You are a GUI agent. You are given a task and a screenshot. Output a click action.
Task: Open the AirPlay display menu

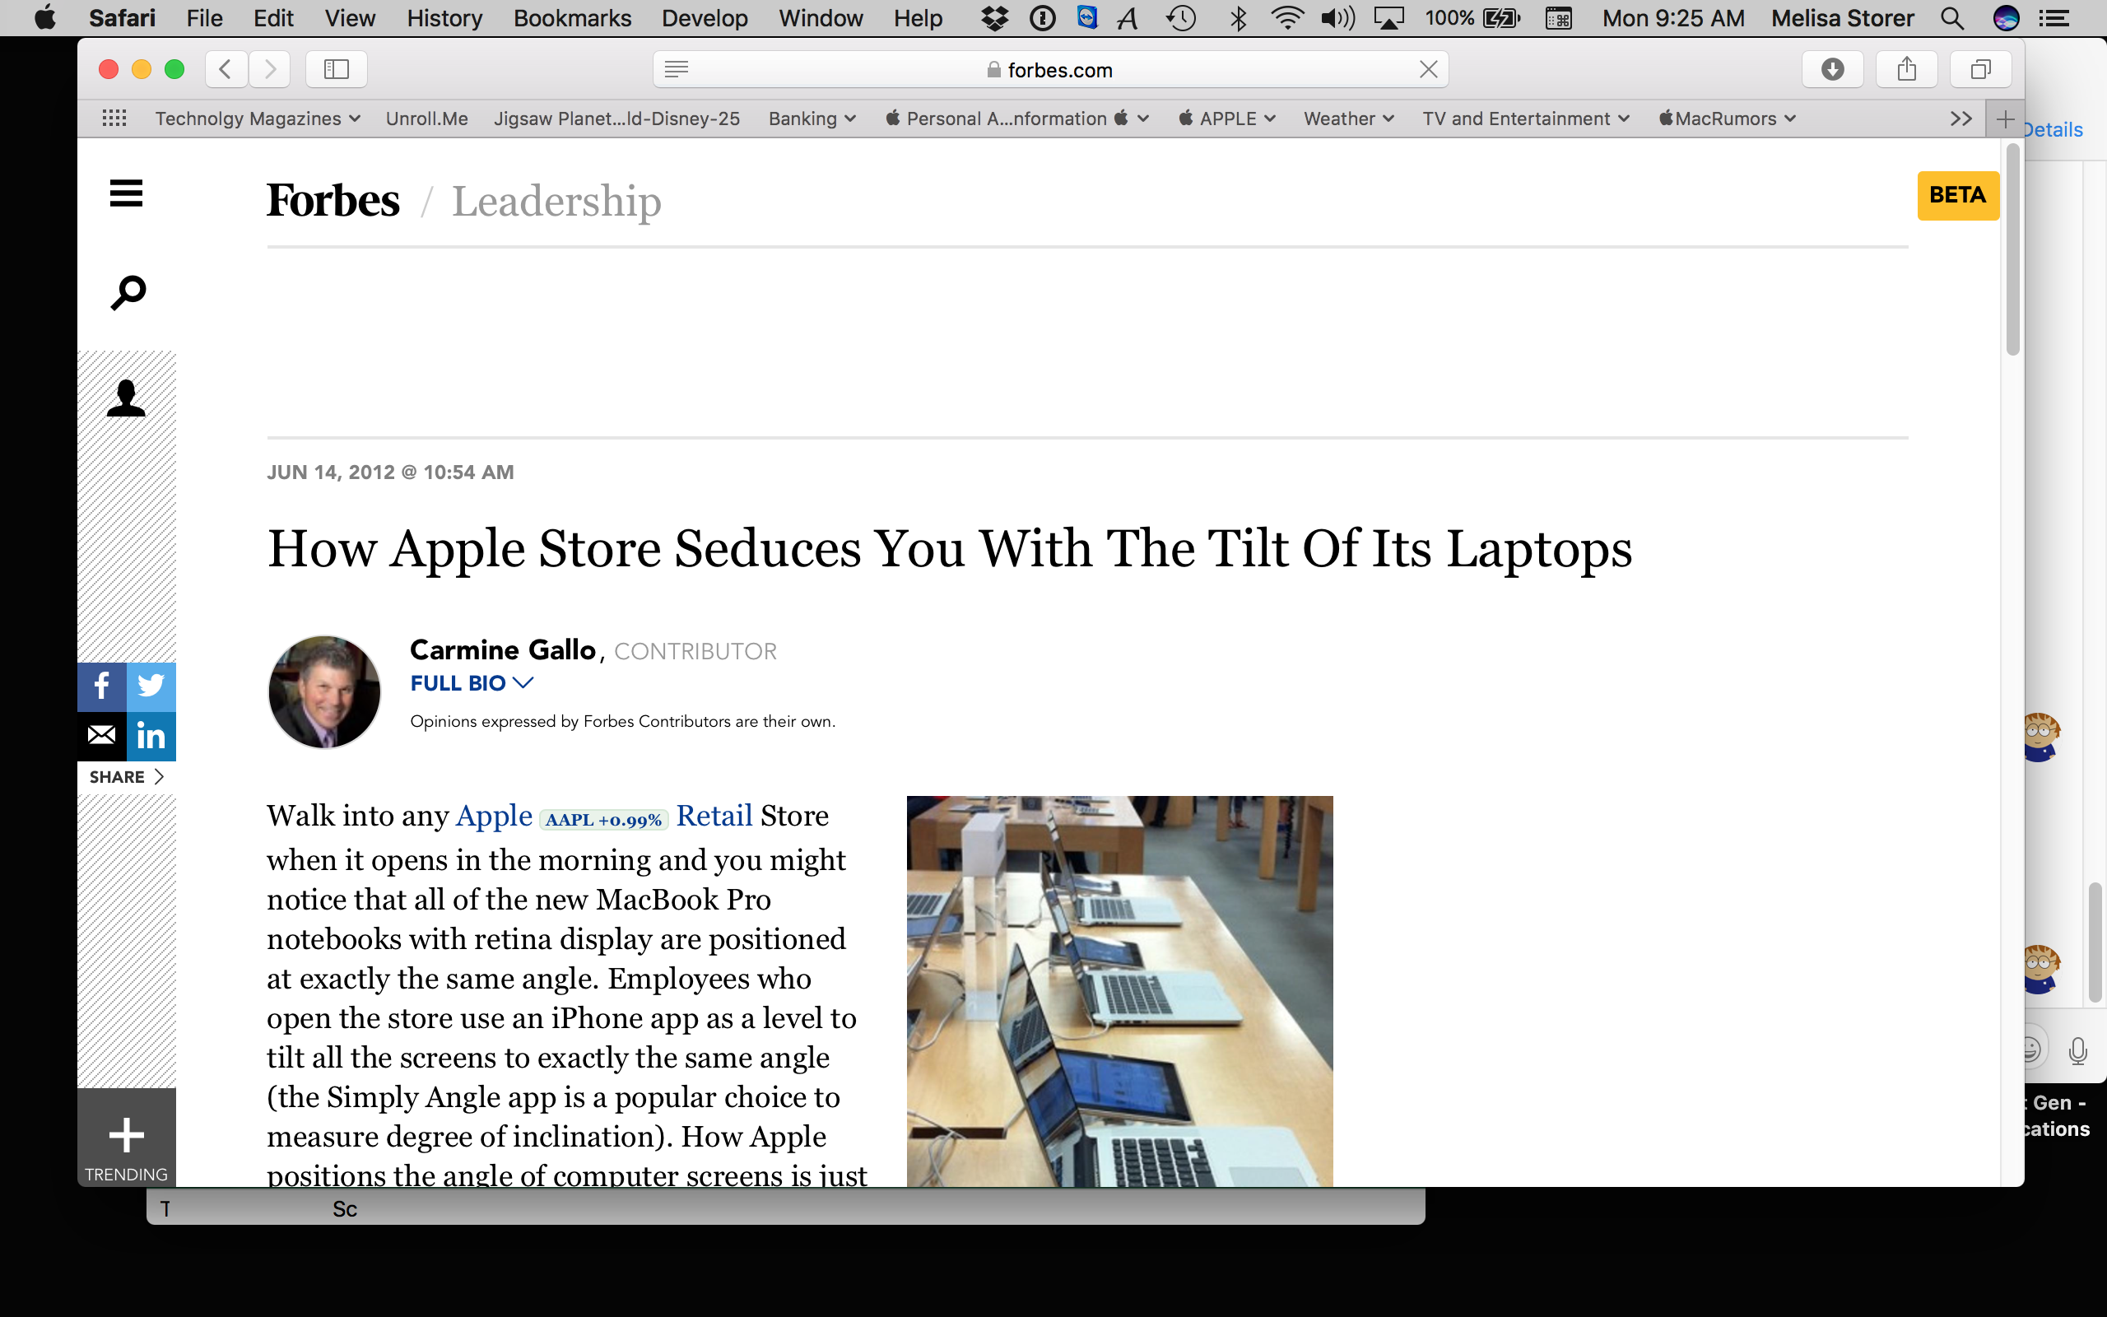click(x=1388, y=18)
